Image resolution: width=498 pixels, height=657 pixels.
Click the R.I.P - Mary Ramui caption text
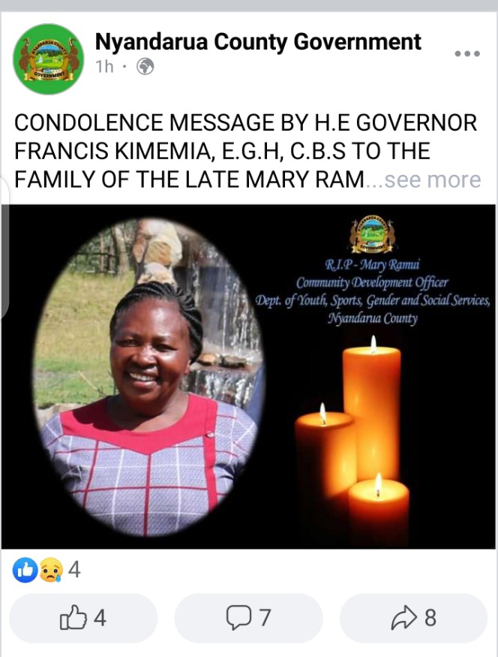(373, 264)
